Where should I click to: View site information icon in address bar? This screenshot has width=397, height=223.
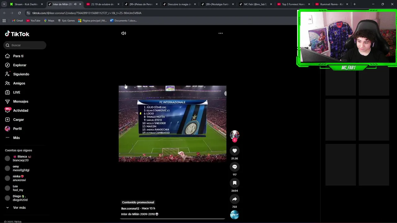[x=28, y=13]
